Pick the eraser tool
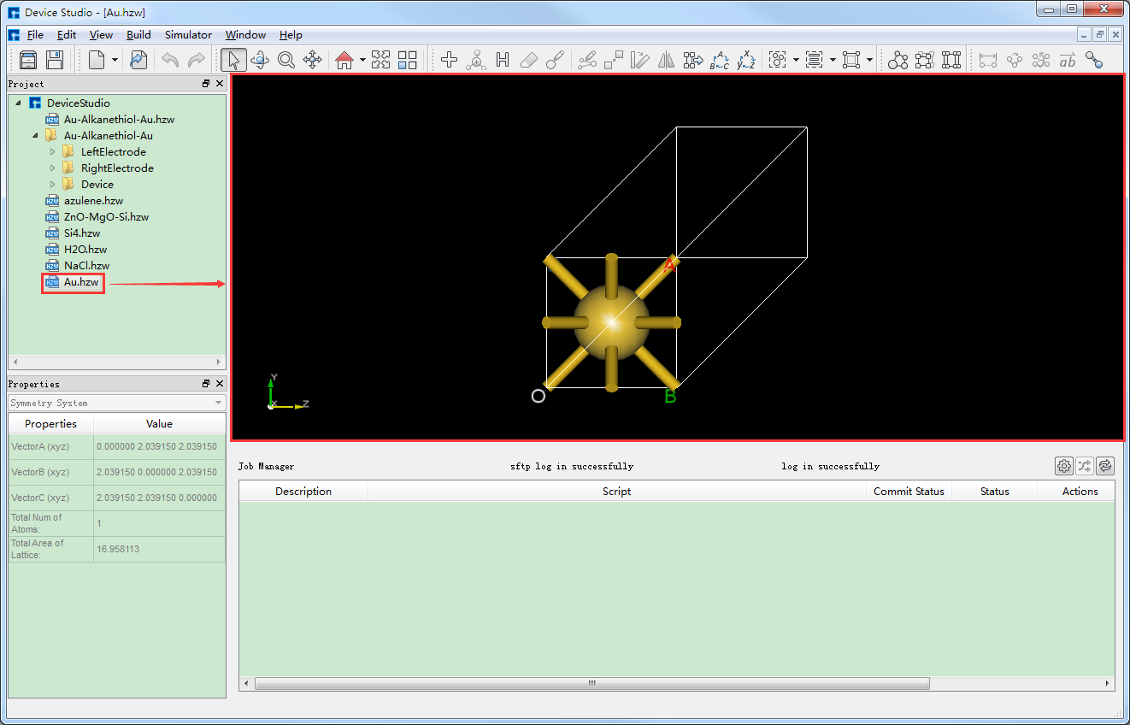The image size is (1130, 725). 529,59
